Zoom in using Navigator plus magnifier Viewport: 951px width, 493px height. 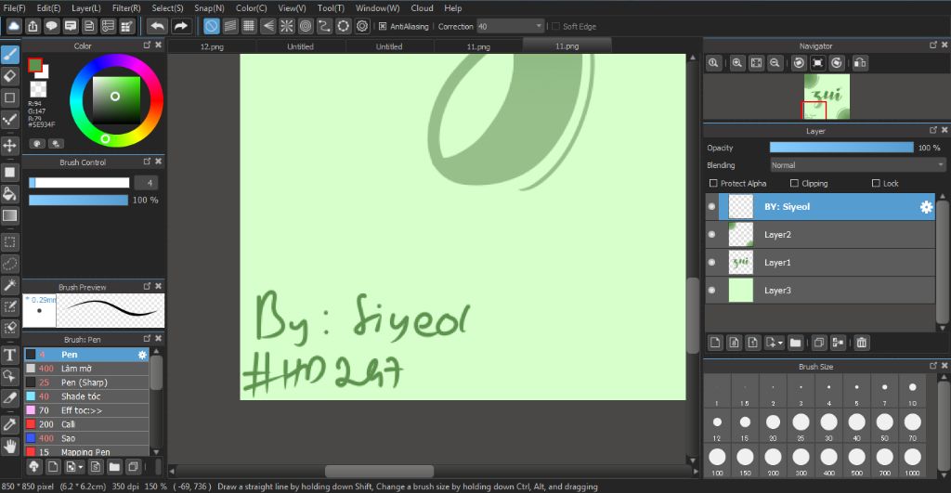pyautogui.click(x=736, y=63)
